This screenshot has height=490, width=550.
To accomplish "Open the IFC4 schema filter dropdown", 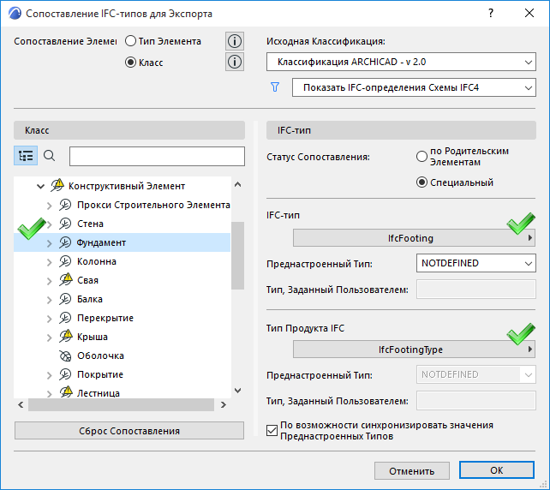I will [413, 87].
